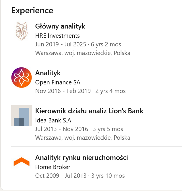Click the Experience section heading
Image resolution: width=182 pixels, height=191 pixels.
(32, 10)
